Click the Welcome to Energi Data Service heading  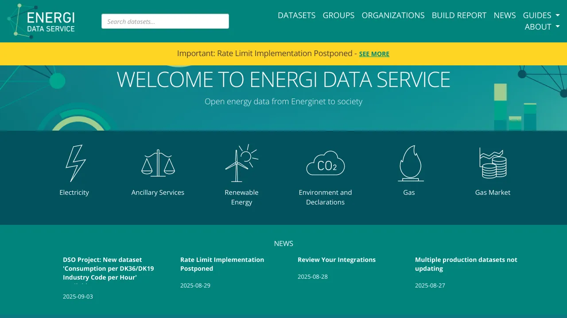(x=283, y=79)
